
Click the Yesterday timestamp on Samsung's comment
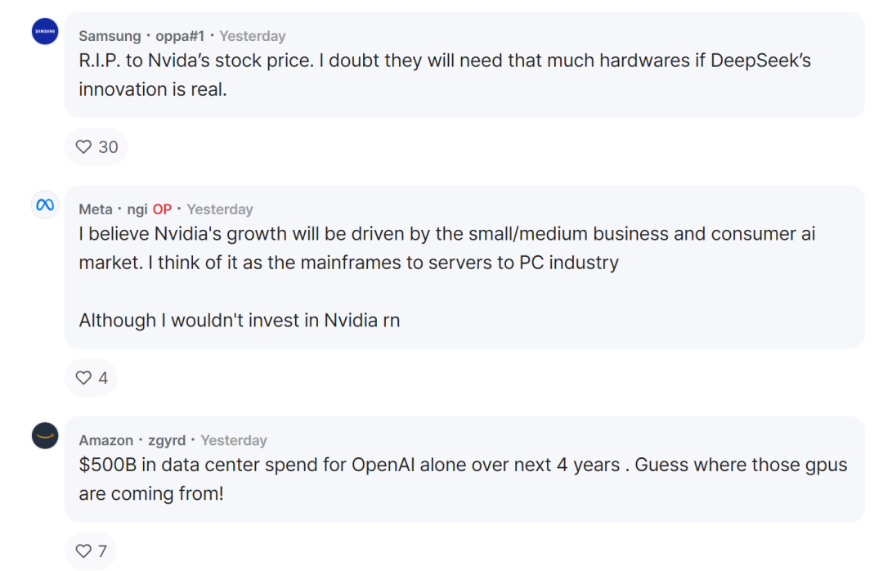pos(253,36)
